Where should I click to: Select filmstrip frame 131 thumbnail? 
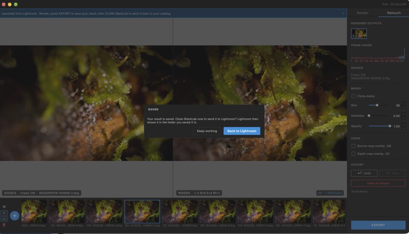(x=329, y=211)
